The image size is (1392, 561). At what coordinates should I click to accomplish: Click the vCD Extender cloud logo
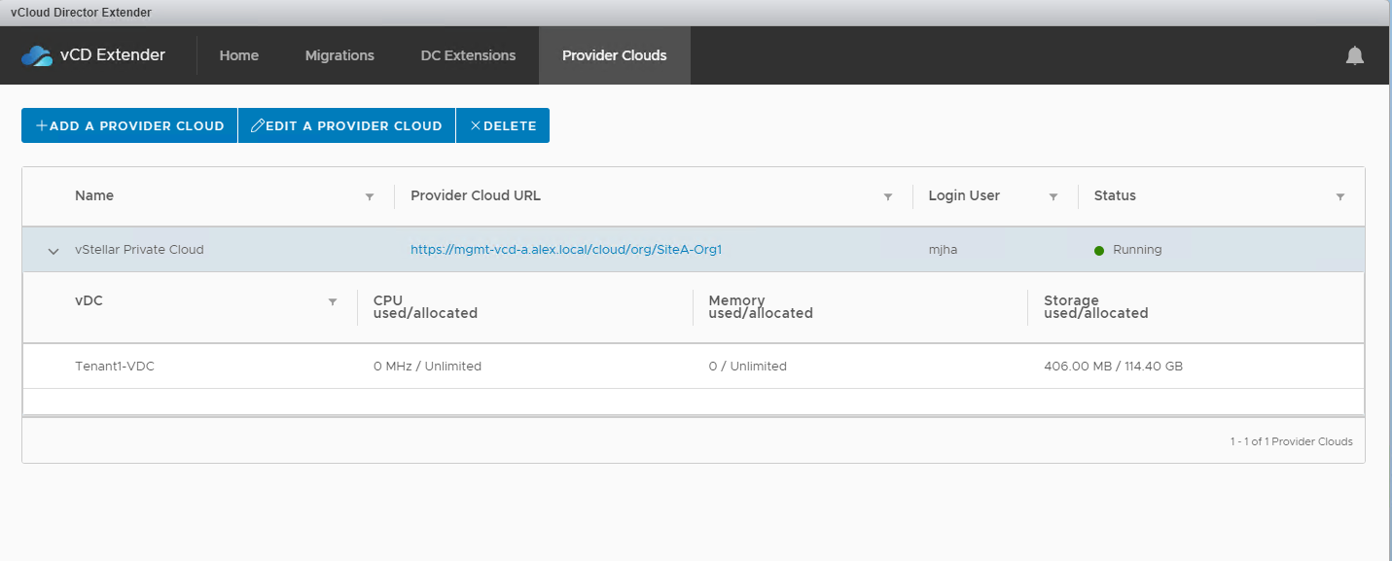pos(37,55)
